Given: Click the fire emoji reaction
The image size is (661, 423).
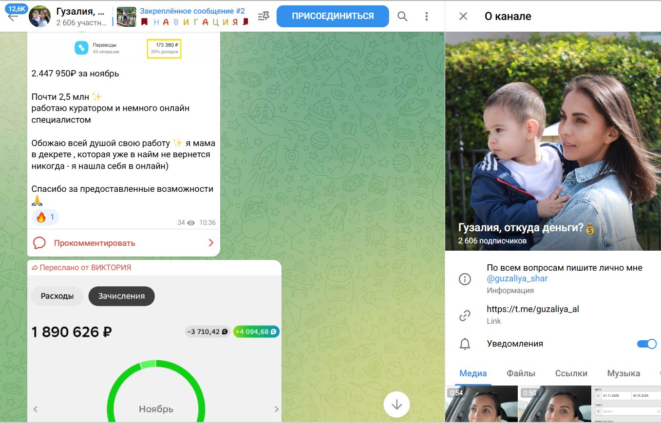Looking at the screenshot, I should [45, 217].
